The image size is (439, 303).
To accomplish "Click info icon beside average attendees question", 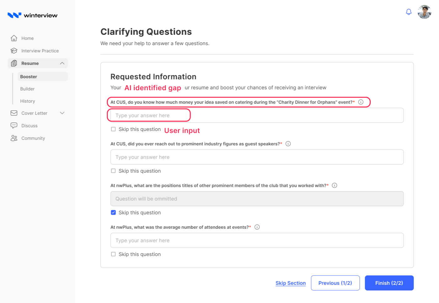I will click(257, 227).
